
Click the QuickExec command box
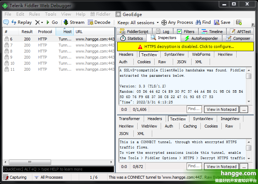click(58, 169)
